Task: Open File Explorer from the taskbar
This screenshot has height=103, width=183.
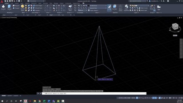Action: (x=35, y=101)
